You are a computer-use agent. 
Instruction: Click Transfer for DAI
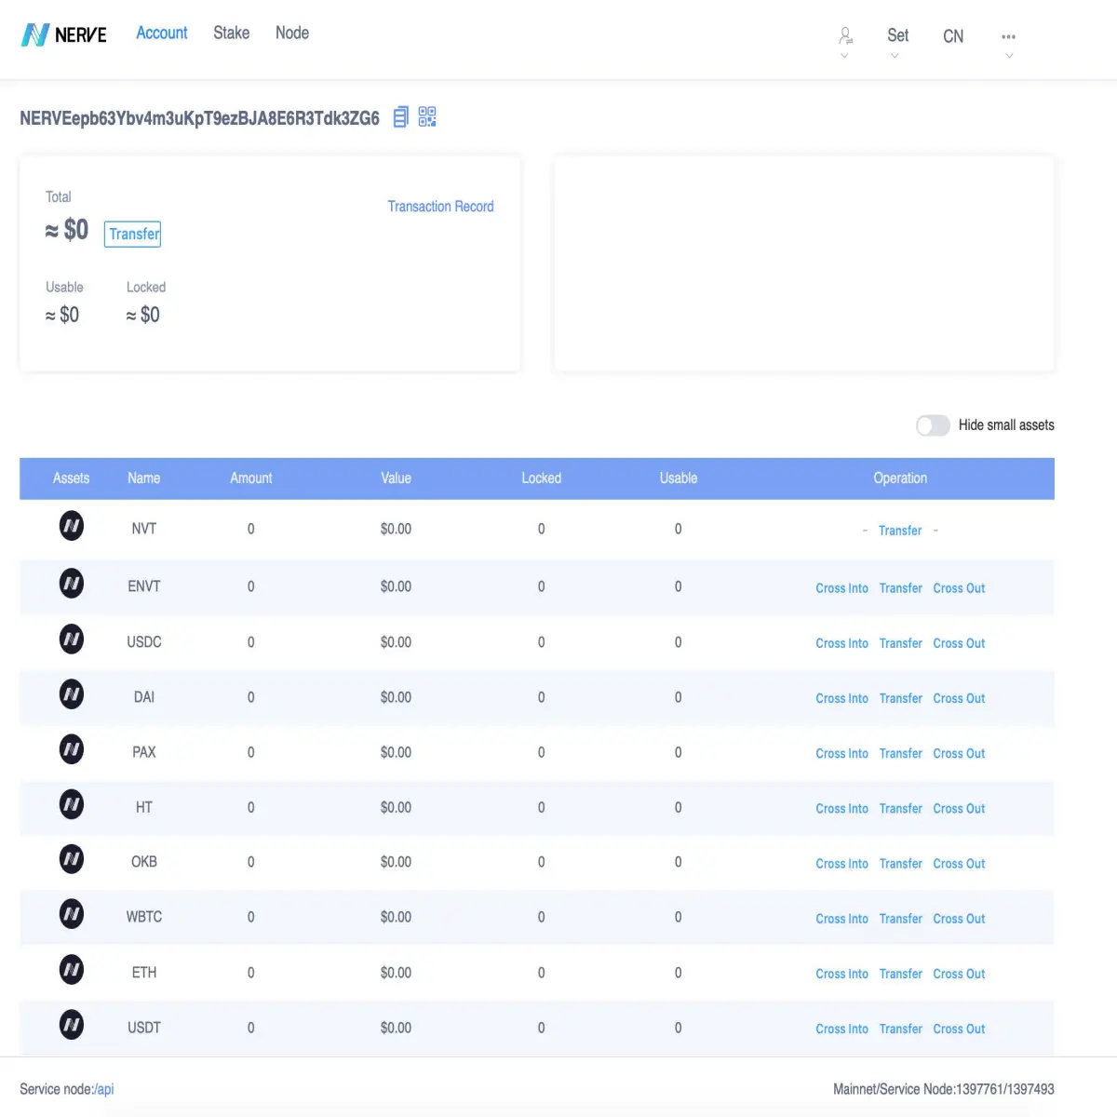coord(900,698)
